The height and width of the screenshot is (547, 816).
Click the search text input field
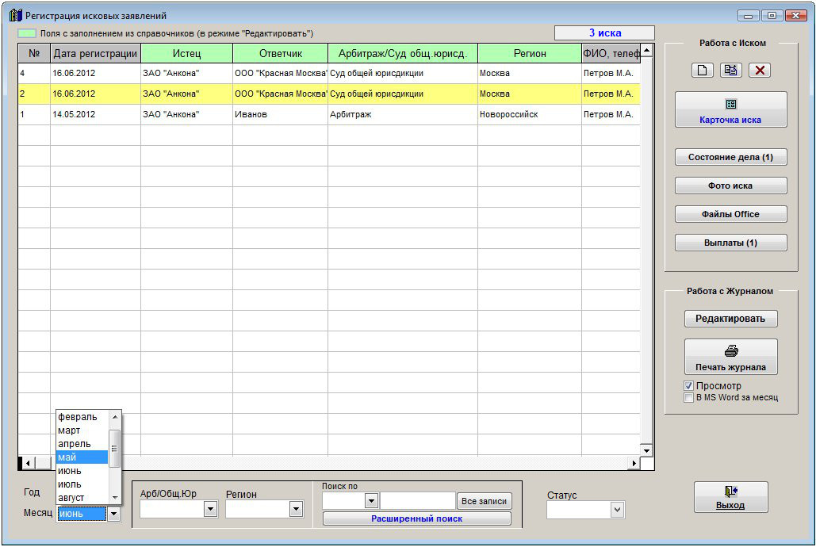point(418,501)
